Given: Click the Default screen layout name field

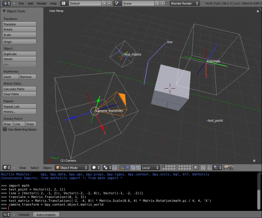Looking at the screenshot, I should [85, 3].
